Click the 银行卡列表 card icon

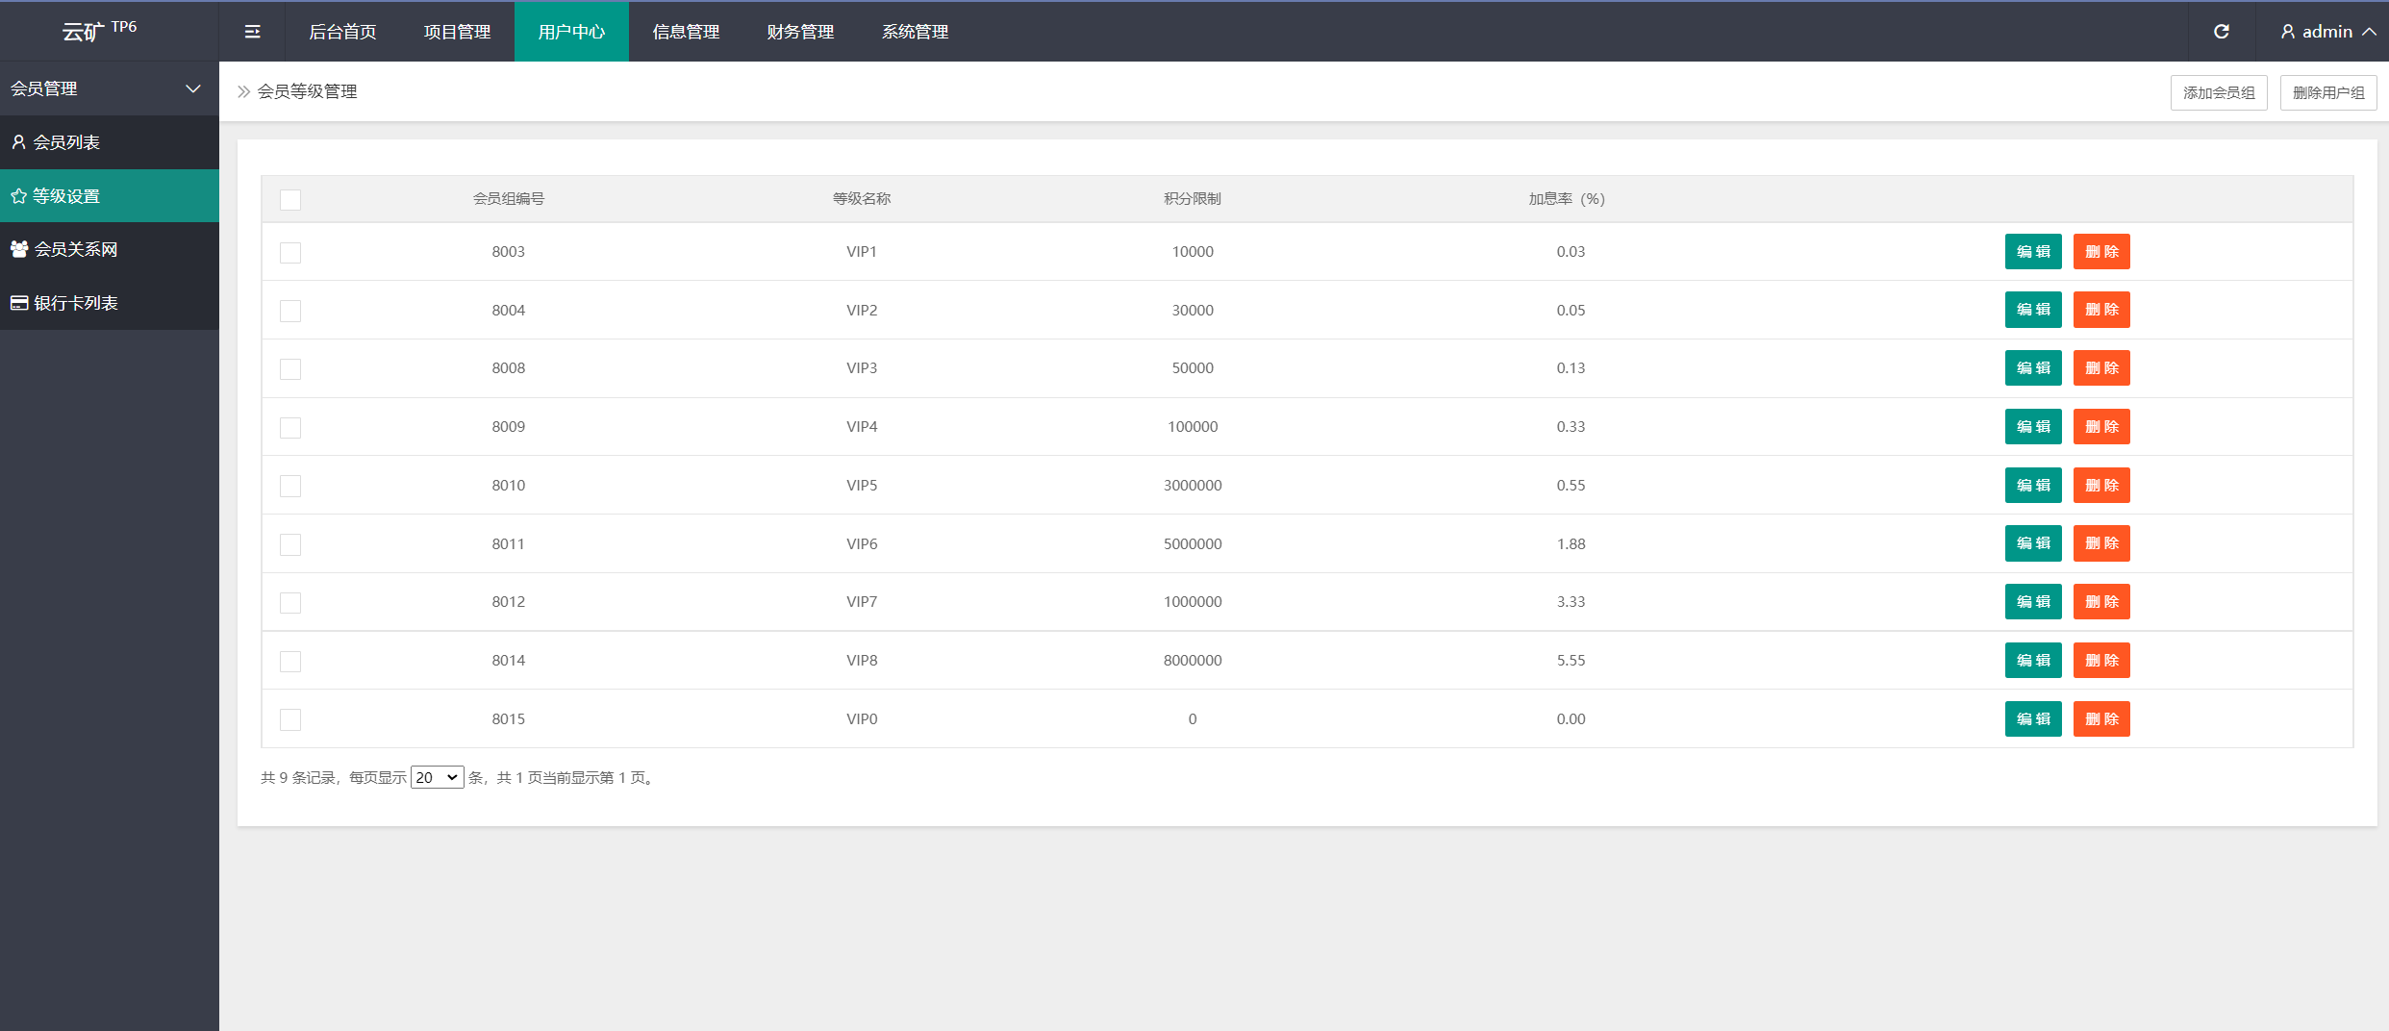click(18, 303)
